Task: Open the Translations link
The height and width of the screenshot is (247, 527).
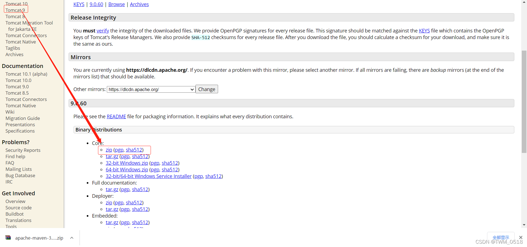Action: (18, 220)
